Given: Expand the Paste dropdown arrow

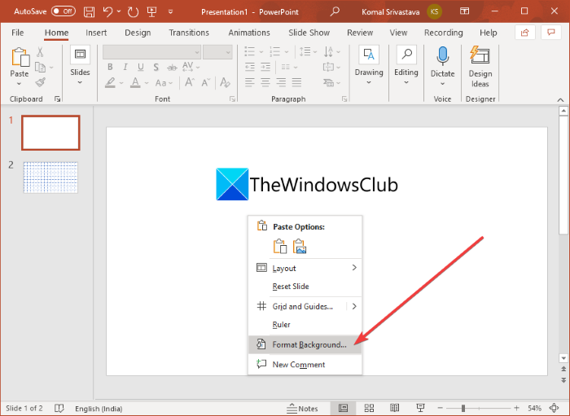Looking at the screenshot, I should (x=20, y=84).
